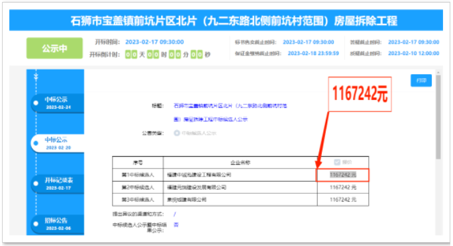This screenshot has height=246, width=453.
Task: Click the scrollbar up arrow
Action: 438,73
